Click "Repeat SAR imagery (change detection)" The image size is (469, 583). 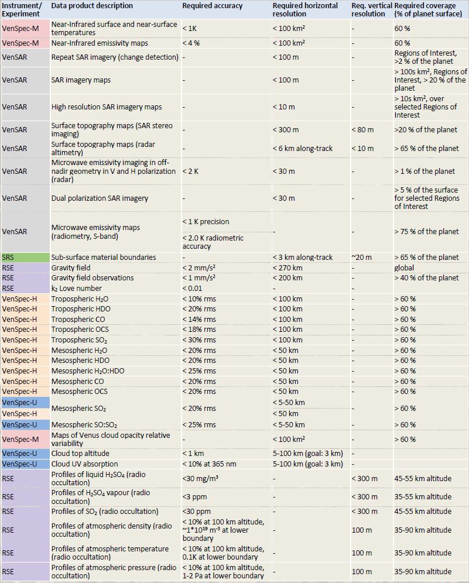[115, 57]
